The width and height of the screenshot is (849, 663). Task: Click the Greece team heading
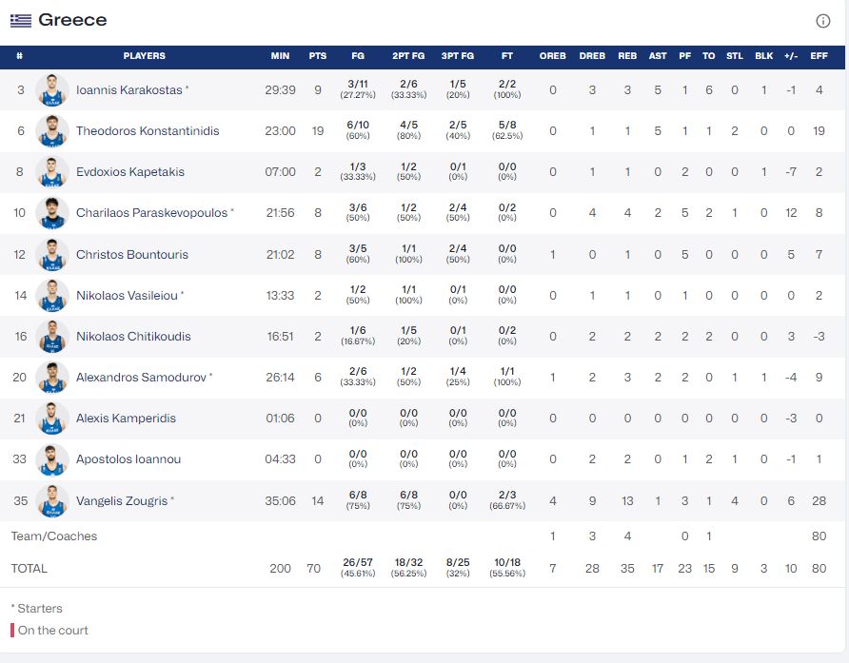72,20
